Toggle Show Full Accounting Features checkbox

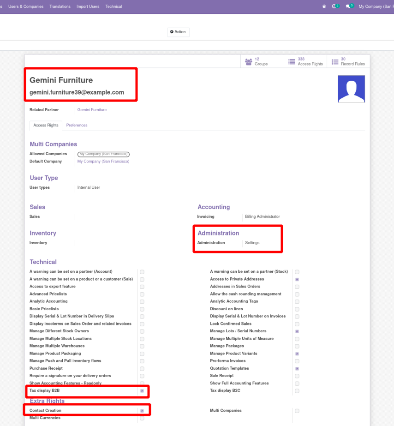tap(297, 384)
